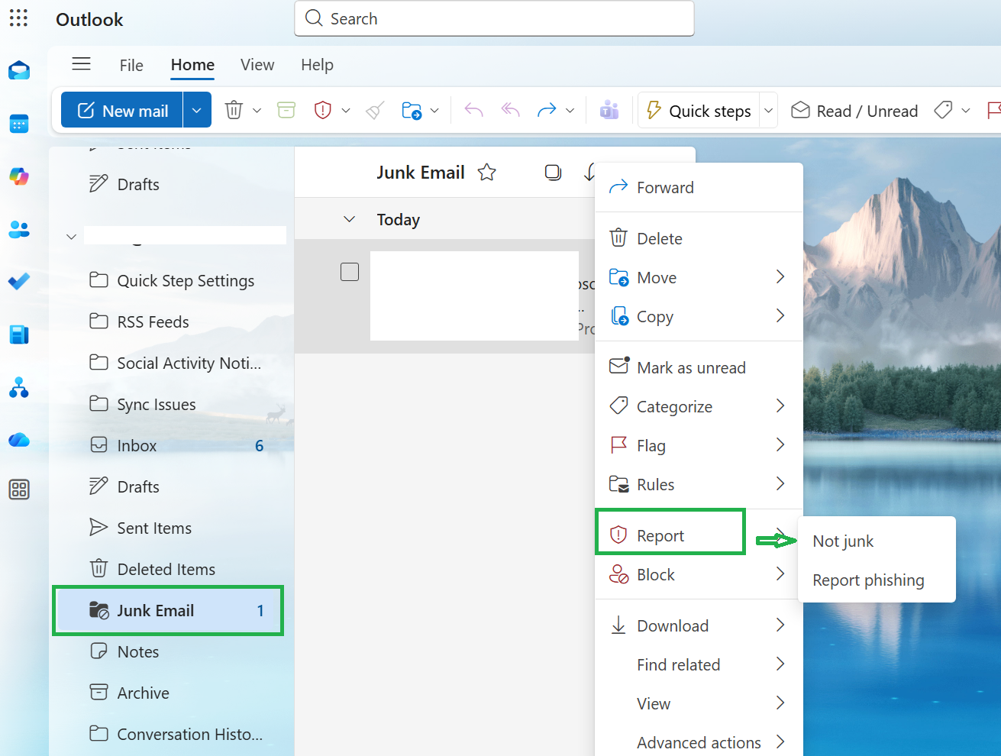
Task: Click the Archive icon in the toolbar
Action: [x=286, y=111]
